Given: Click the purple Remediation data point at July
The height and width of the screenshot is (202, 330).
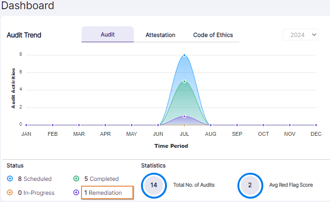Looking at the screenshot, I should pyautogui.click(x=184, y=116).
